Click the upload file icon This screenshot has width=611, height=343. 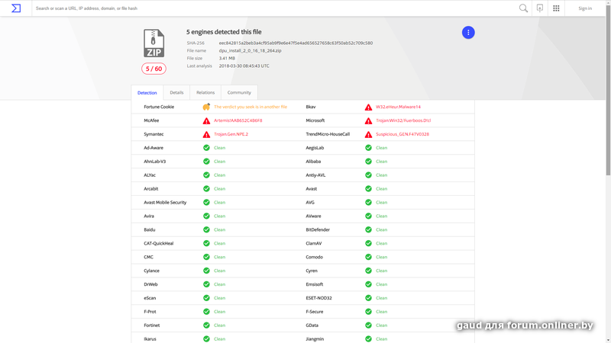pos(540,8)
